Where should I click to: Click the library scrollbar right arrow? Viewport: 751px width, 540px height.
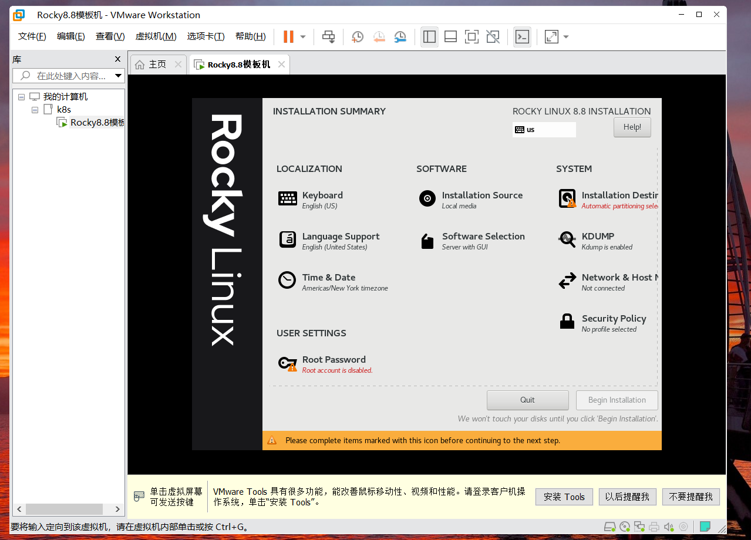click(117, 509)
